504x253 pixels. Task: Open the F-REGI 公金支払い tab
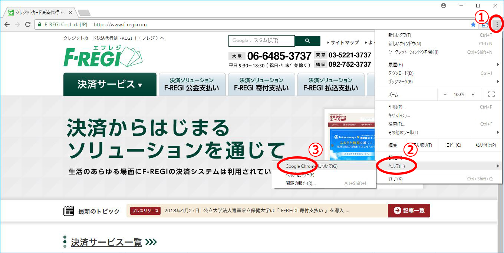point(192,84)
